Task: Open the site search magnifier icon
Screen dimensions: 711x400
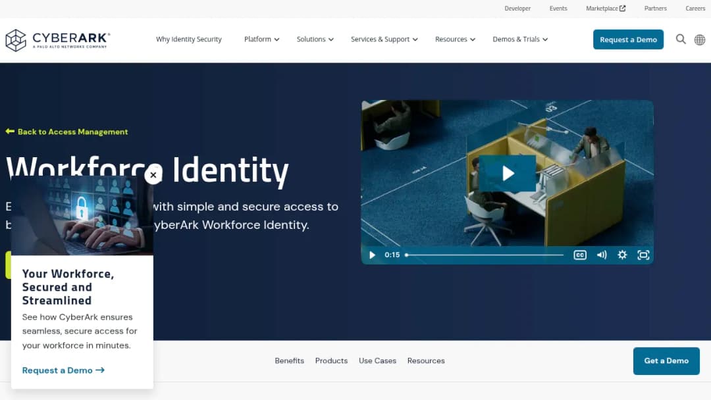Action: coord(681,39)
